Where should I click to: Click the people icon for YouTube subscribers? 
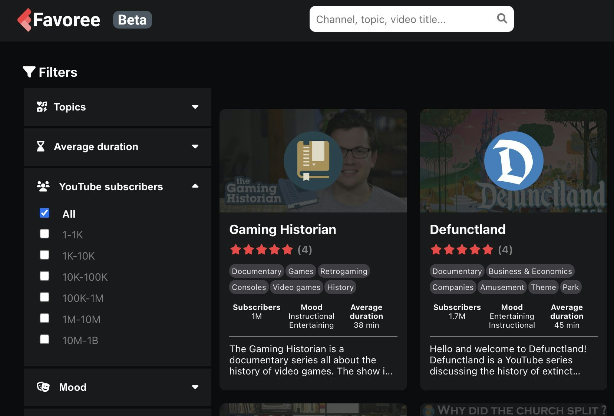[x=43, y=186]
